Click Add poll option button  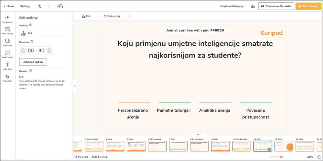33,62
